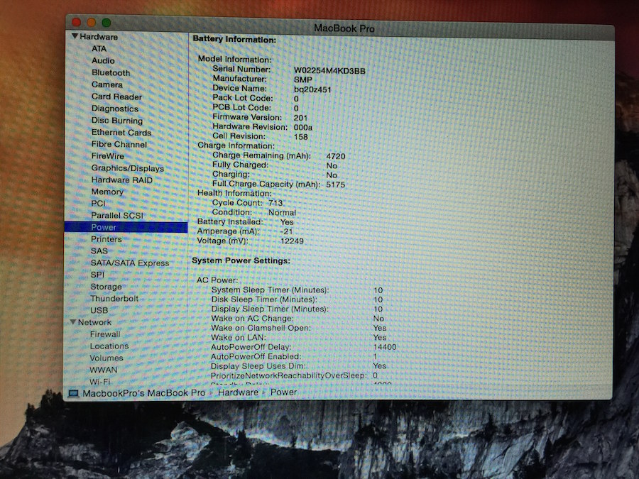Screen dimensions: 639x479
Task: Click Cycle Count value 713
Action: tap(275, 203)
